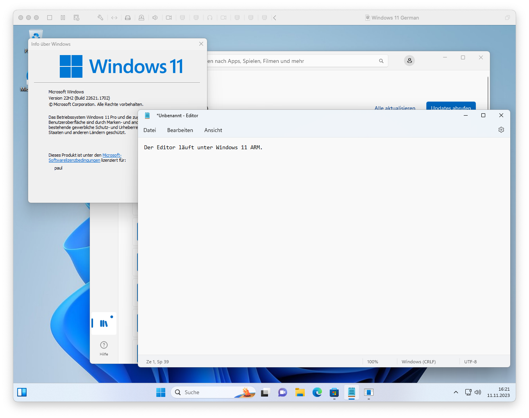This screenshot has width=529, height=418.
Task: Open Task View from the taskbar
Action: click(265, 392)
